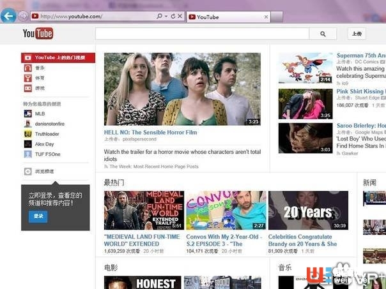Image resolution: width=386 pixels, height=289 pixels.
Task: Click the refresh icon in address bar
Action: (173, 16)
